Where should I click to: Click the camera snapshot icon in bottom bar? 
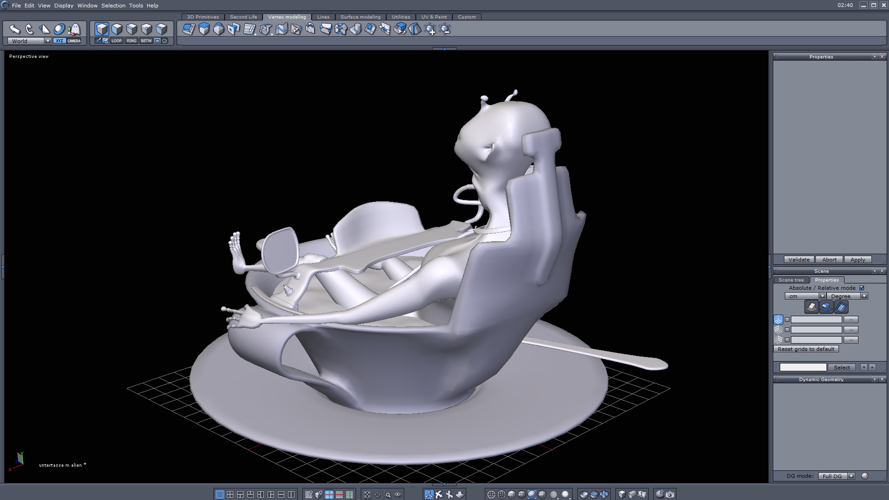tap(670, 494)
